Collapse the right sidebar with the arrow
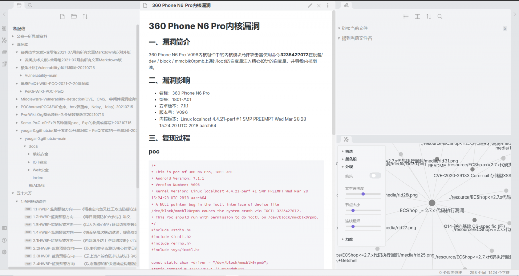Screen dimensions: 519x276 coord(515,14)
